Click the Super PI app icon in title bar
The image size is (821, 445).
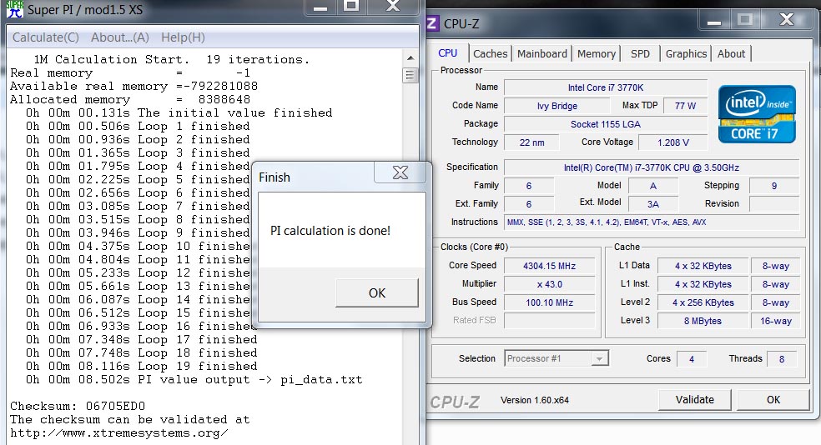pyautogui.click(x=15, y=9)
